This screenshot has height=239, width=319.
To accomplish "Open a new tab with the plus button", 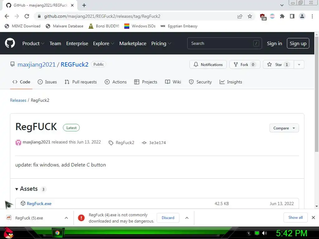I will coord(84,5).
